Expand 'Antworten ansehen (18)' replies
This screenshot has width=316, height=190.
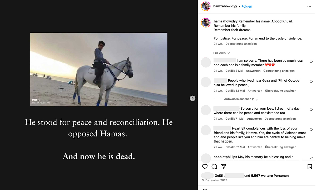coord(241,99)
